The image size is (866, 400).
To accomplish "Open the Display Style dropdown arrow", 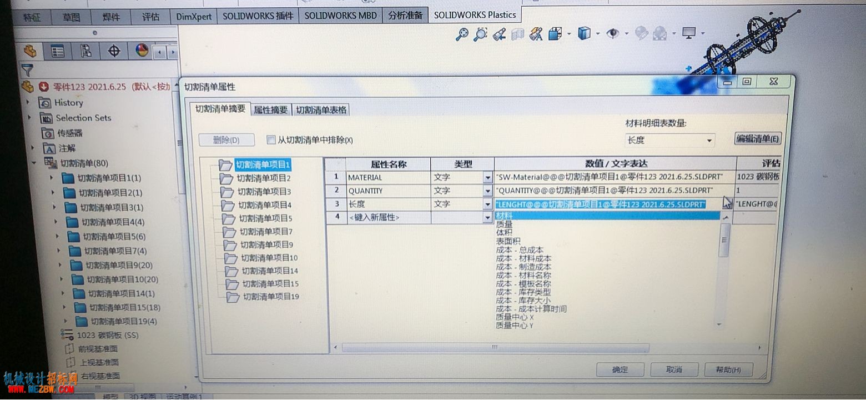I will [x=598, y=34].
